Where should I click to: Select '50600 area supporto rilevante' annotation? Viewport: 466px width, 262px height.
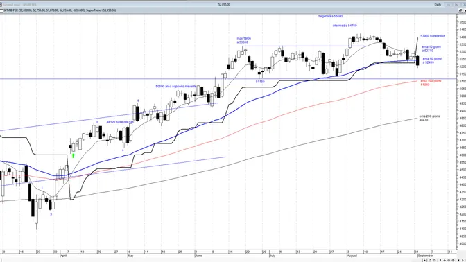[x=176, y=87]
